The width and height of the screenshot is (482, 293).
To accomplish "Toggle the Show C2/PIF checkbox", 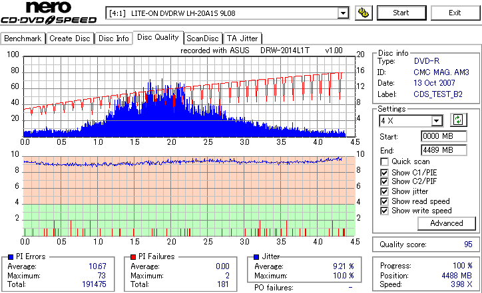I will [x=384, y=181].
